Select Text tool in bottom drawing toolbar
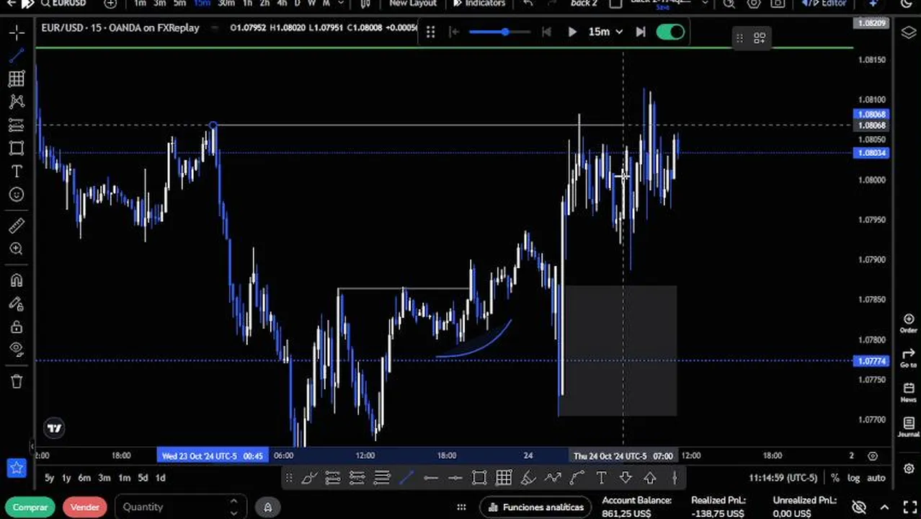 point(601,477)
